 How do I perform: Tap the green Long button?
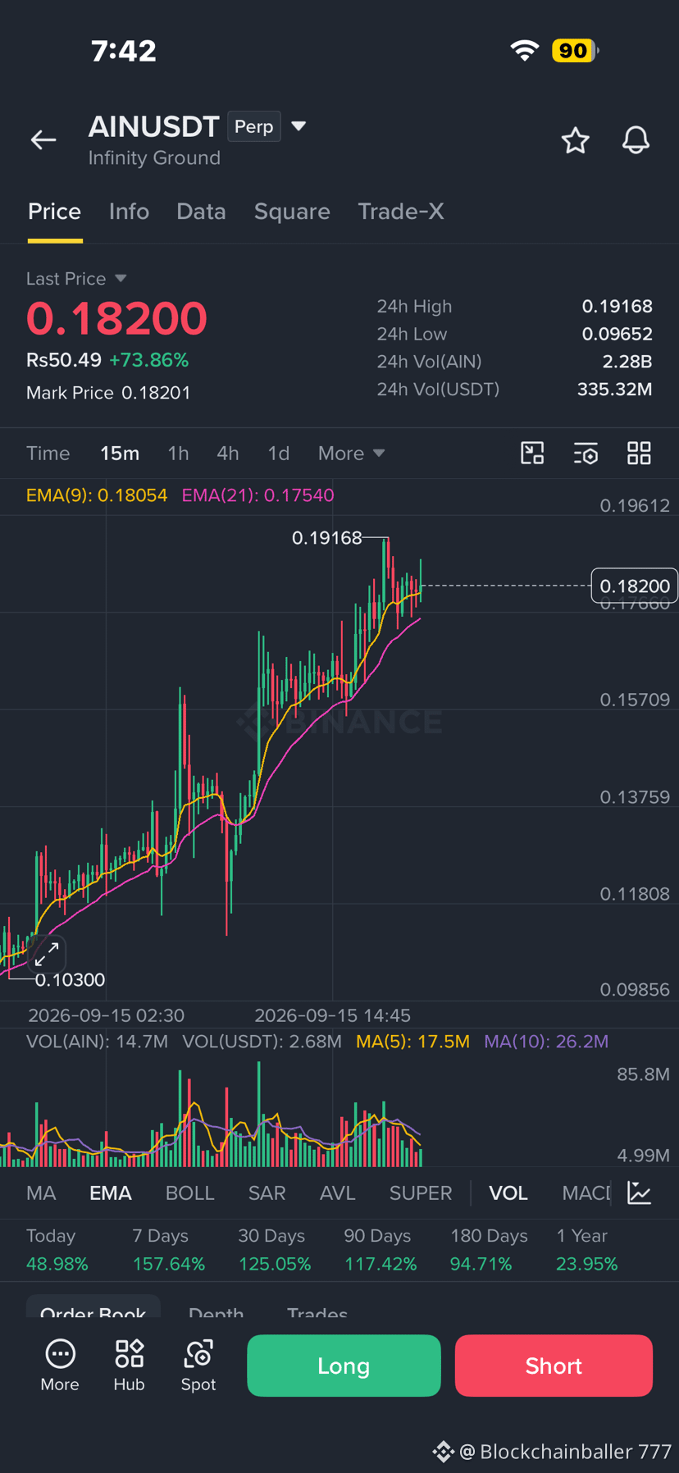click(x=344, y=1366)
